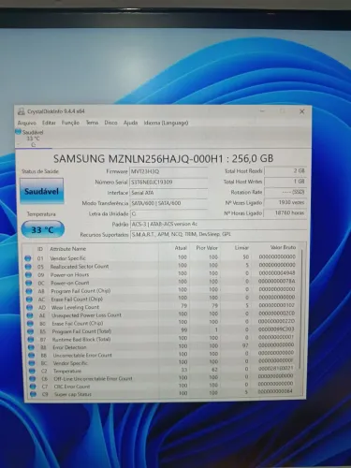351x468 pixels.
Task: Click the Valor Bruto column header
Action: [x=283, y=247]
